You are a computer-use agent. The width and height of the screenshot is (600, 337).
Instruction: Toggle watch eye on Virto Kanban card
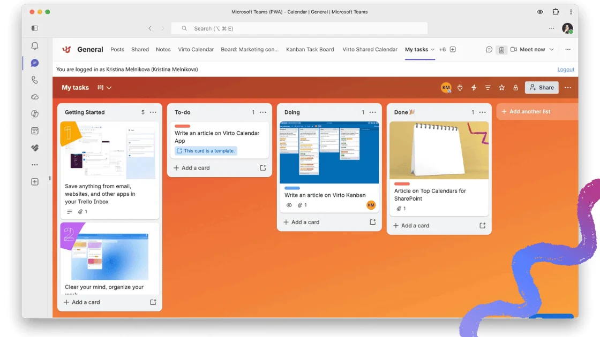tap(289, 205)
